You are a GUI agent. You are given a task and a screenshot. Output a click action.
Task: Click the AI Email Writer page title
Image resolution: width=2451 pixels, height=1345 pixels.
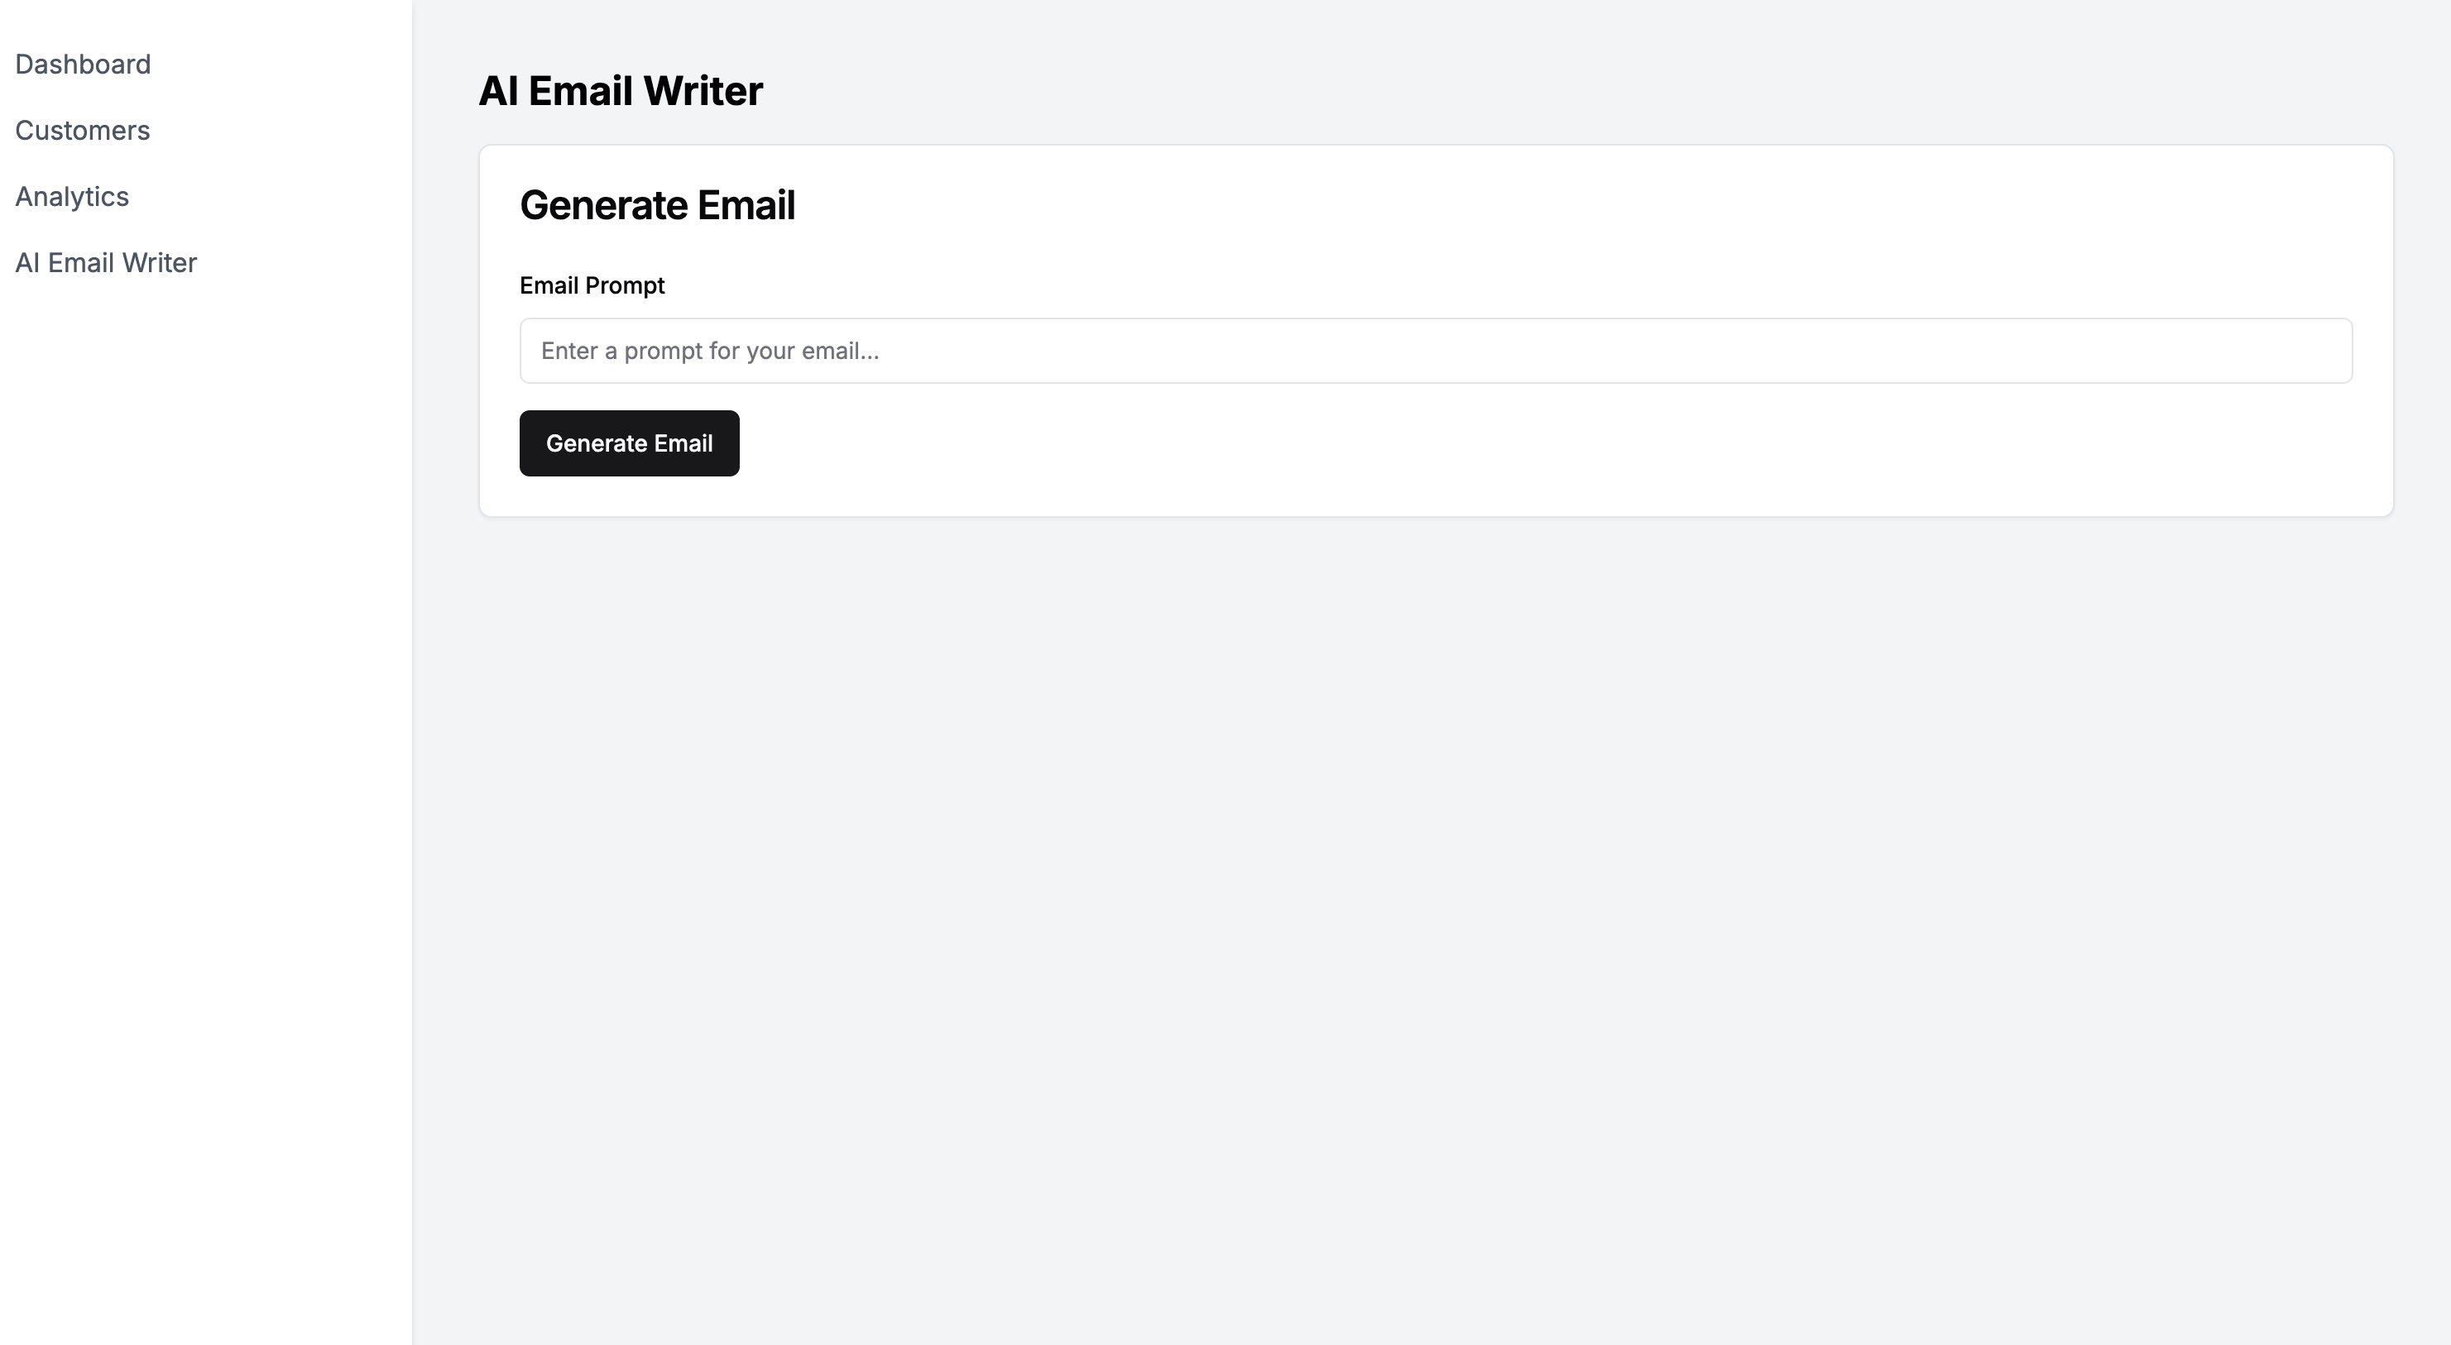pos(621,90)
